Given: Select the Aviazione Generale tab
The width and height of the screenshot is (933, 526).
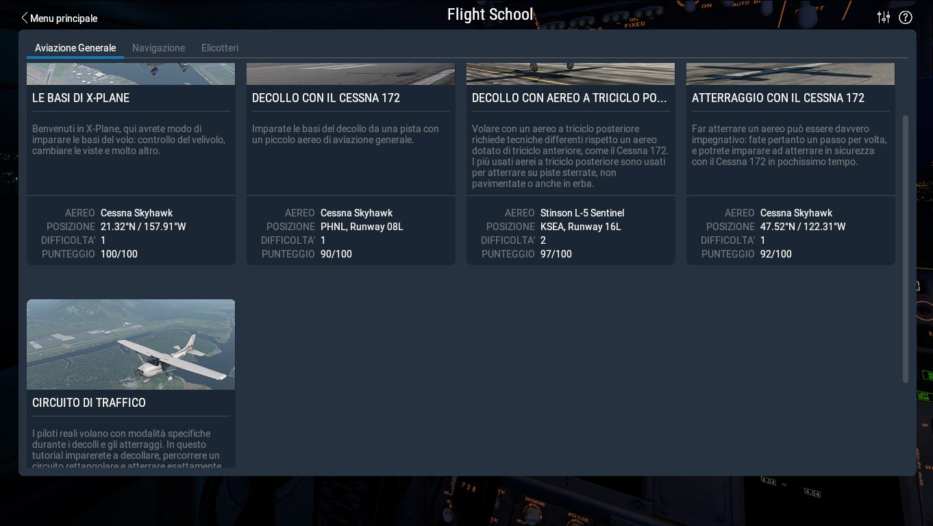Looking at the screenshot, I should tap(75, 48).
